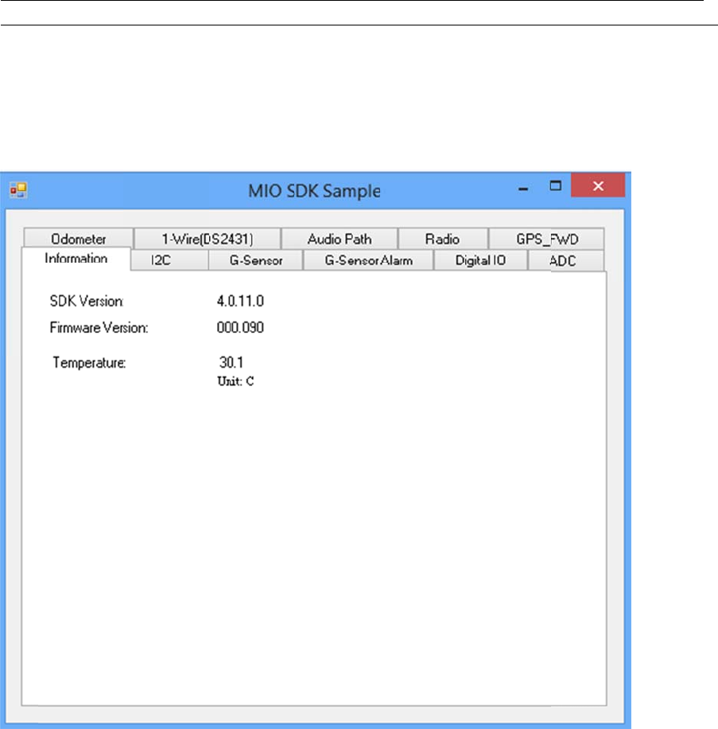This screenshot has width=718, height=729.
Task: Click the SDK Version label
Action: [87, 302]
